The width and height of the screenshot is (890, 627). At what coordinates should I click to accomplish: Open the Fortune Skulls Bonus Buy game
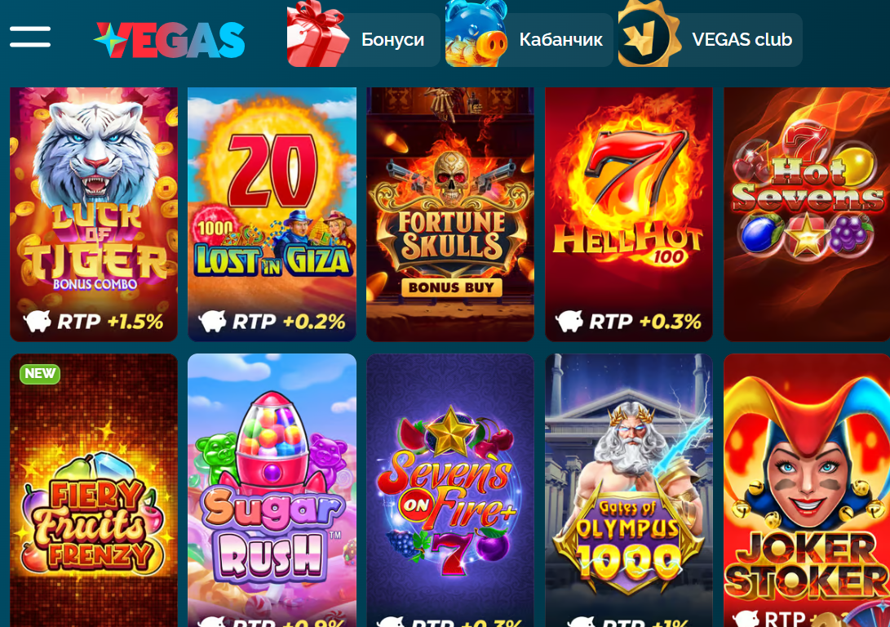[x=450, y=214]
